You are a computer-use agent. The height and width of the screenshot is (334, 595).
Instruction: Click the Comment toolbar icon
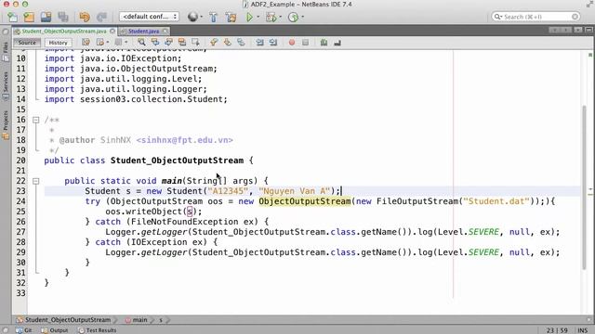tap(324, 43)
